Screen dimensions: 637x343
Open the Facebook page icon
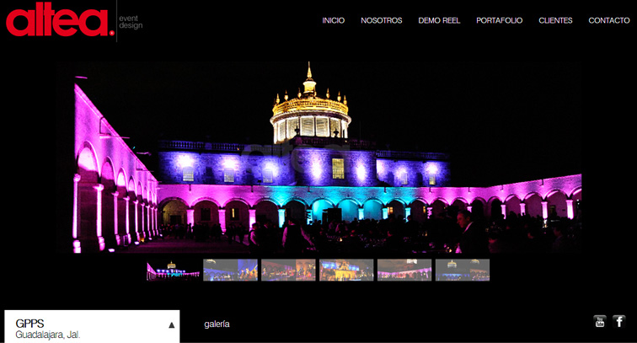[619, 321]
